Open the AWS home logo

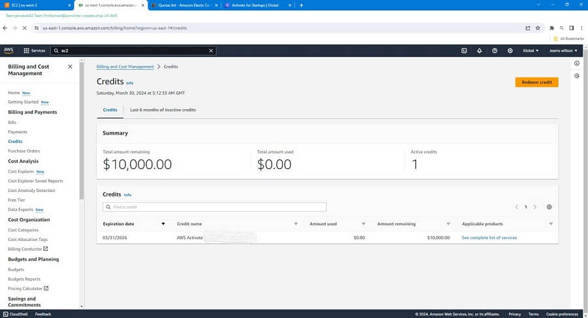[8, 50]
